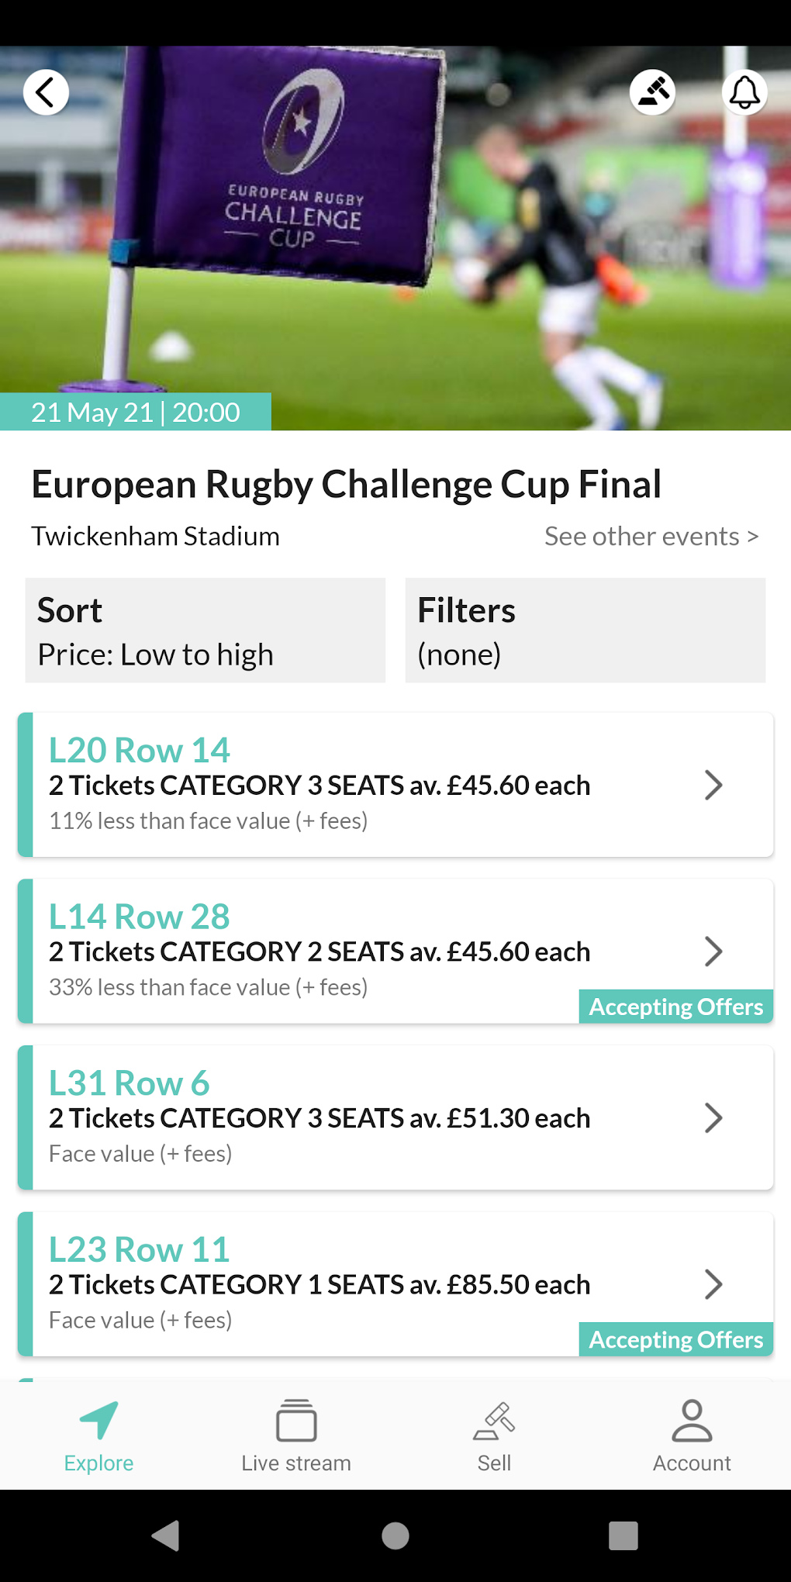Image resolution: width=791 pixels, height=1582 pixels.
Task: Expand L31 Row 6 listing chevron
Action: [x=713, y=1117]
